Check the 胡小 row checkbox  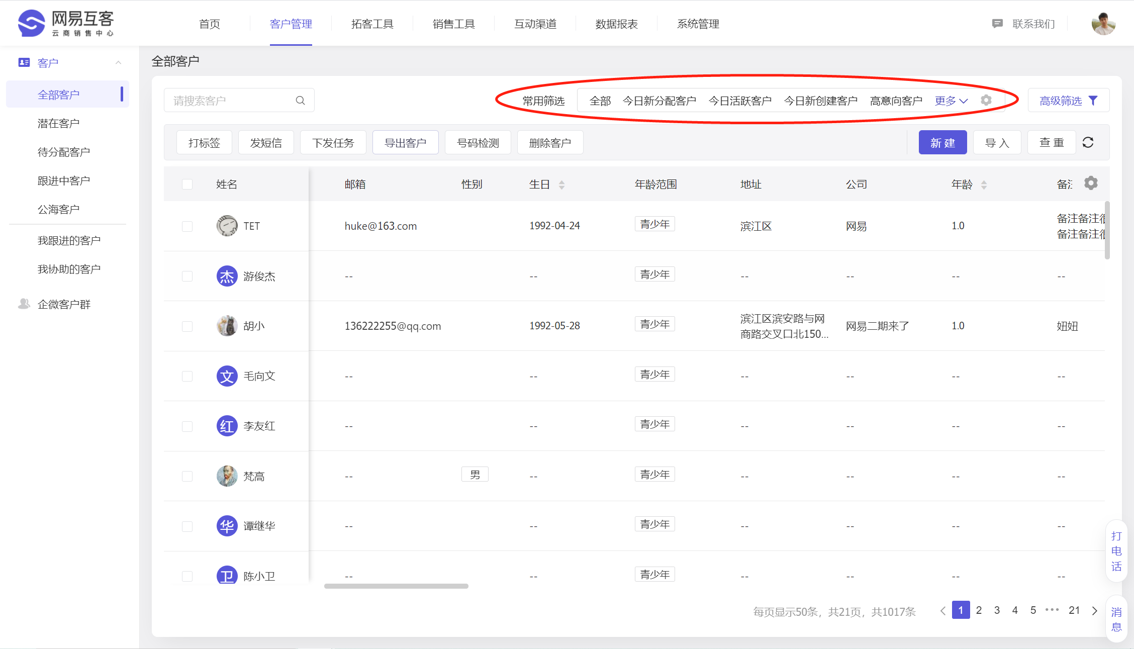187,326
